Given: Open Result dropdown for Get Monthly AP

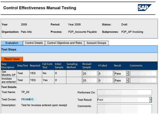Looking at the screenshot, I should tap(127, 74).
